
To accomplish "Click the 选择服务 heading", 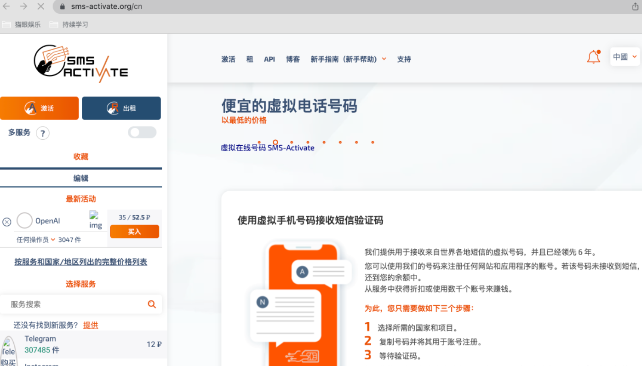I will (x=81, y=284).
